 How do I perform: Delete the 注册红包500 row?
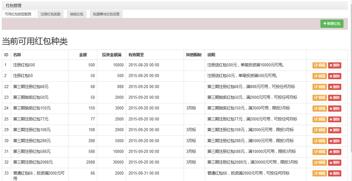[x=335, y=65]
